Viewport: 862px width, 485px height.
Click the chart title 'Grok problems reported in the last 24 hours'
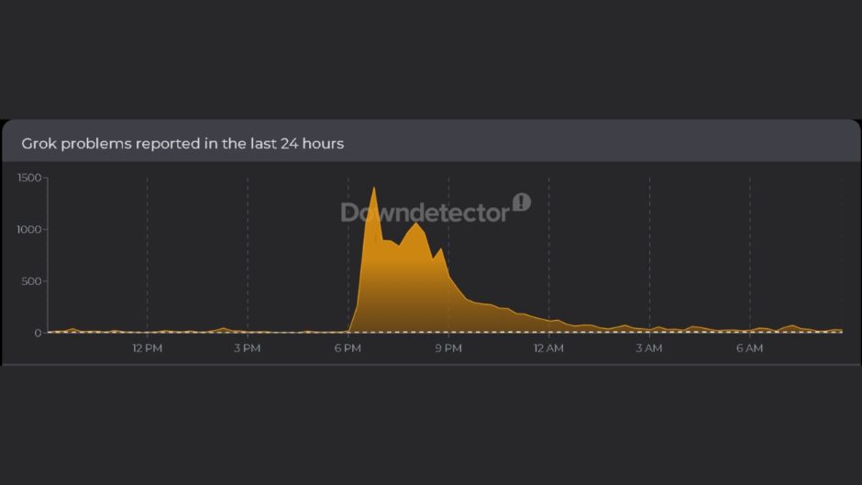[182, 144]
